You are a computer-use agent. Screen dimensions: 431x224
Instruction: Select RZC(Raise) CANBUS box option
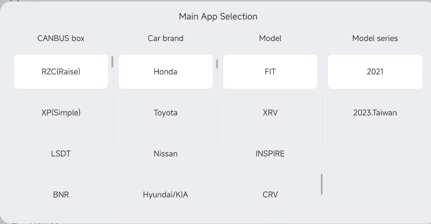tap(61, 72)
